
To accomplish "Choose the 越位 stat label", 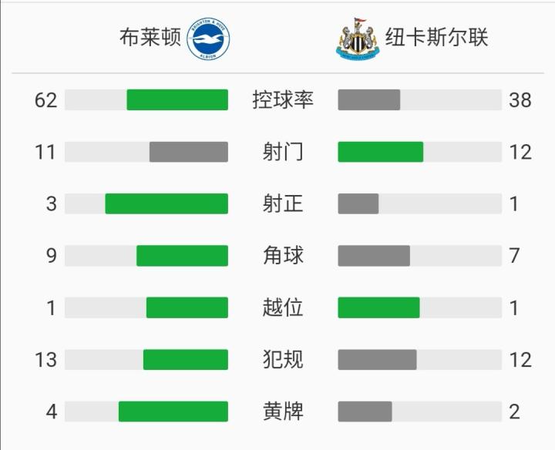I will [283, 307].
